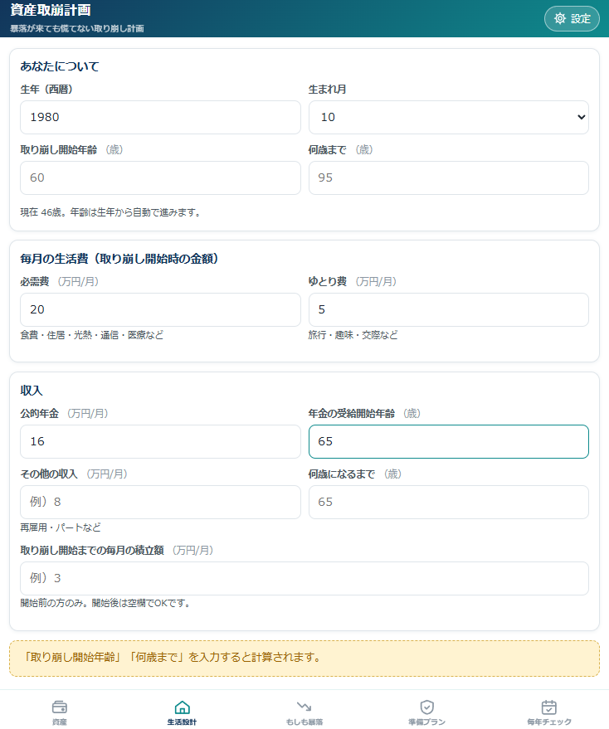Click the 公的年金 input showing 16

[x=160, y=442]
